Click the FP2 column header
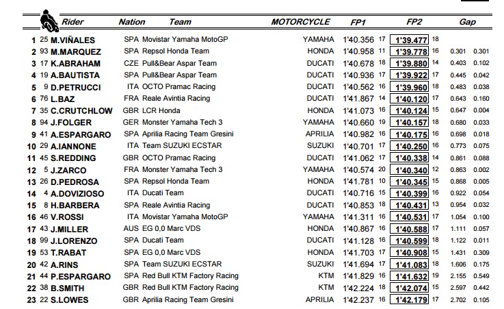 point(412,22)
